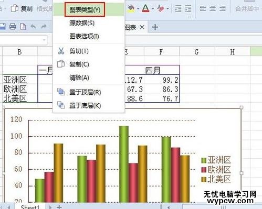262x209 pixels.
Task: Click the 亚洲区 legend entry in chart
Action: [216, 160]
